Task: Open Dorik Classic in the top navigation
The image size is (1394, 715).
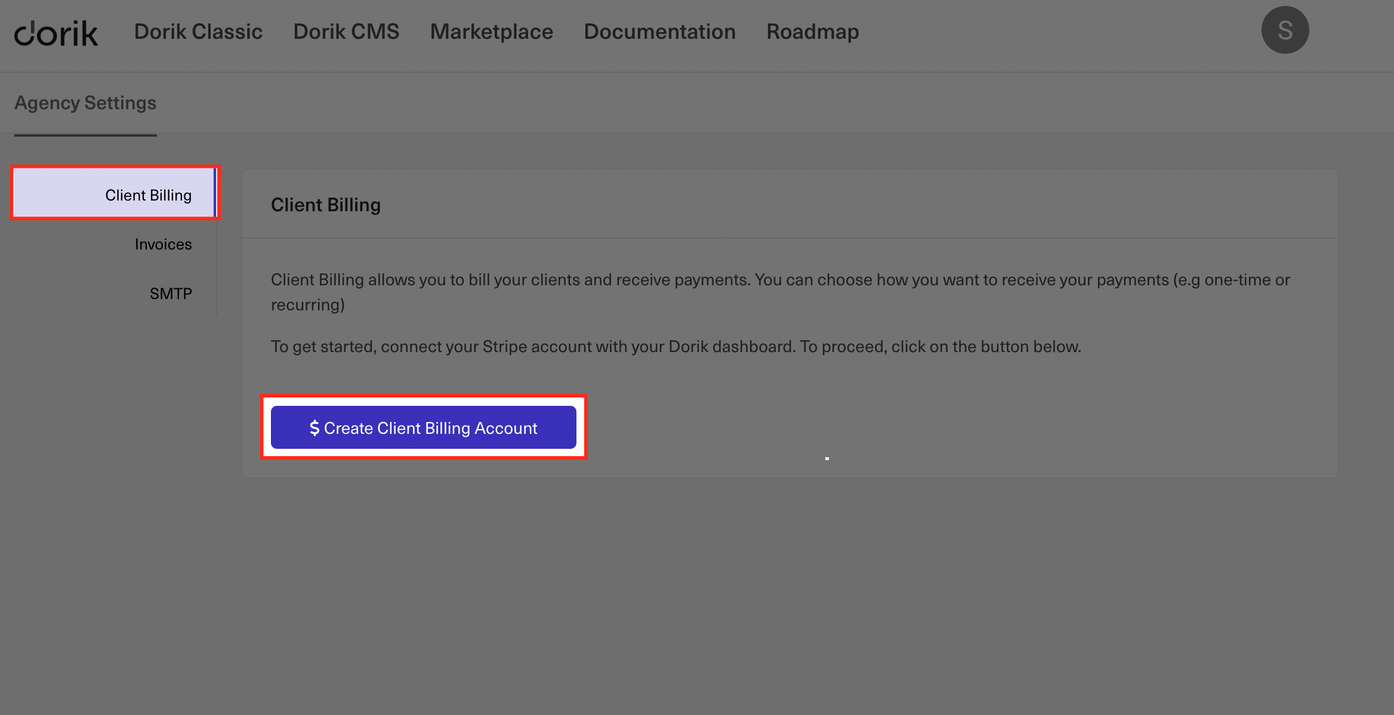Action: point(198,32)
